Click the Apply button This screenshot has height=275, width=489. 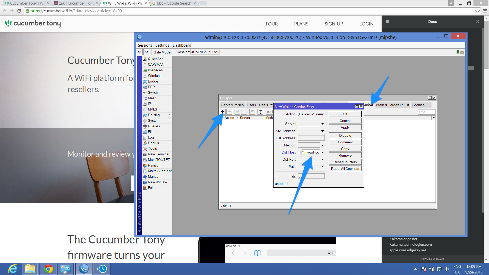tap(345, 127)
